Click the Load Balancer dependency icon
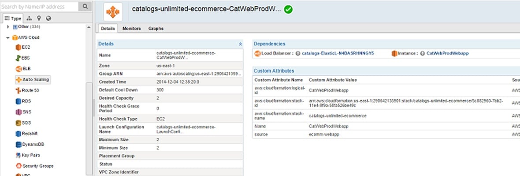The image size is (520, 176). point(257,53)
